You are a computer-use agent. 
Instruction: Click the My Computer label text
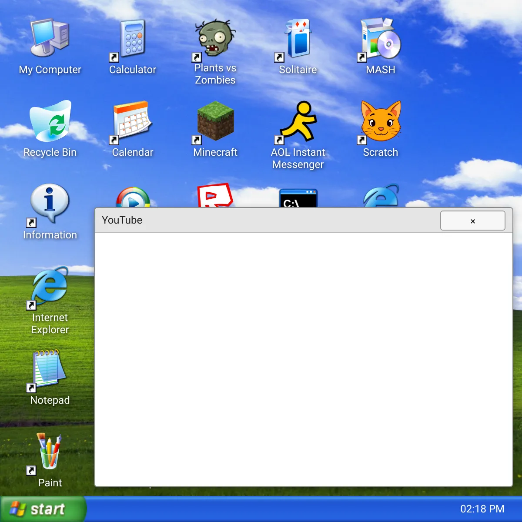[50, 70]
